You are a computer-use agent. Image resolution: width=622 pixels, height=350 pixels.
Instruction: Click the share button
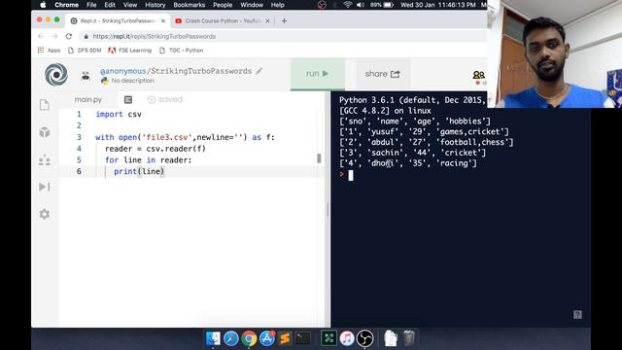(382, 74)
